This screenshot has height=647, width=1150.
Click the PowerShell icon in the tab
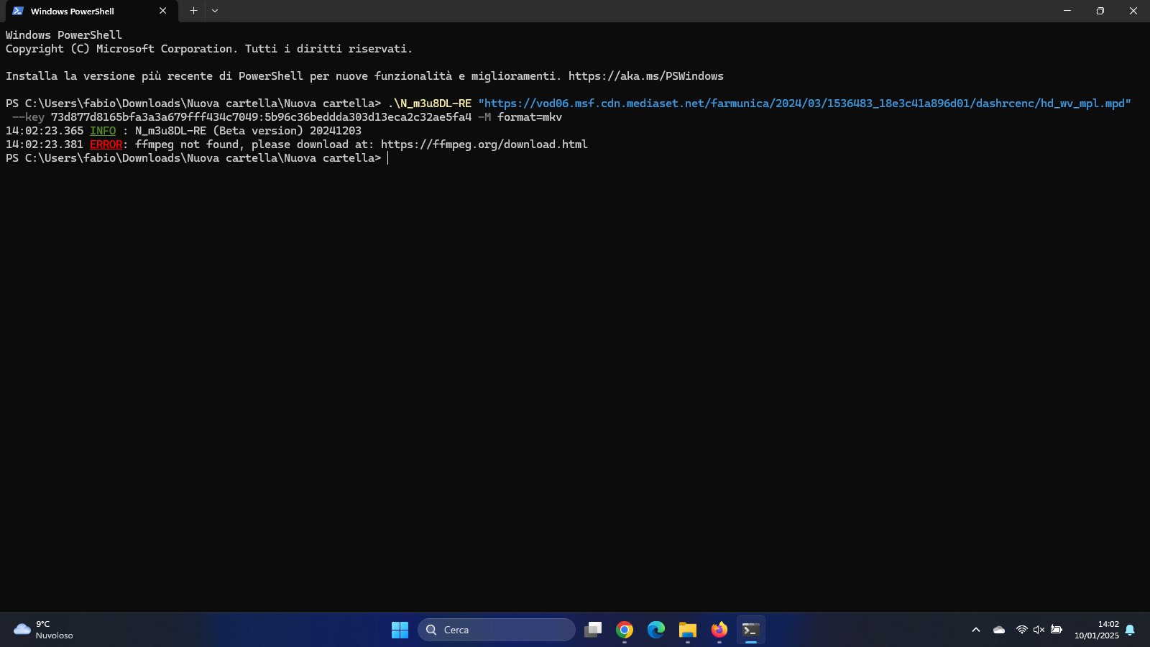pyautogui.click(x=18, y=11)
